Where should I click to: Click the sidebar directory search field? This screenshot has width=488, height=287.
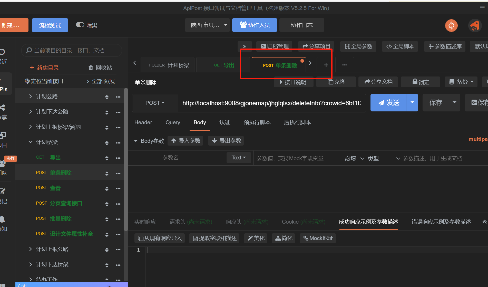(72, 50)
